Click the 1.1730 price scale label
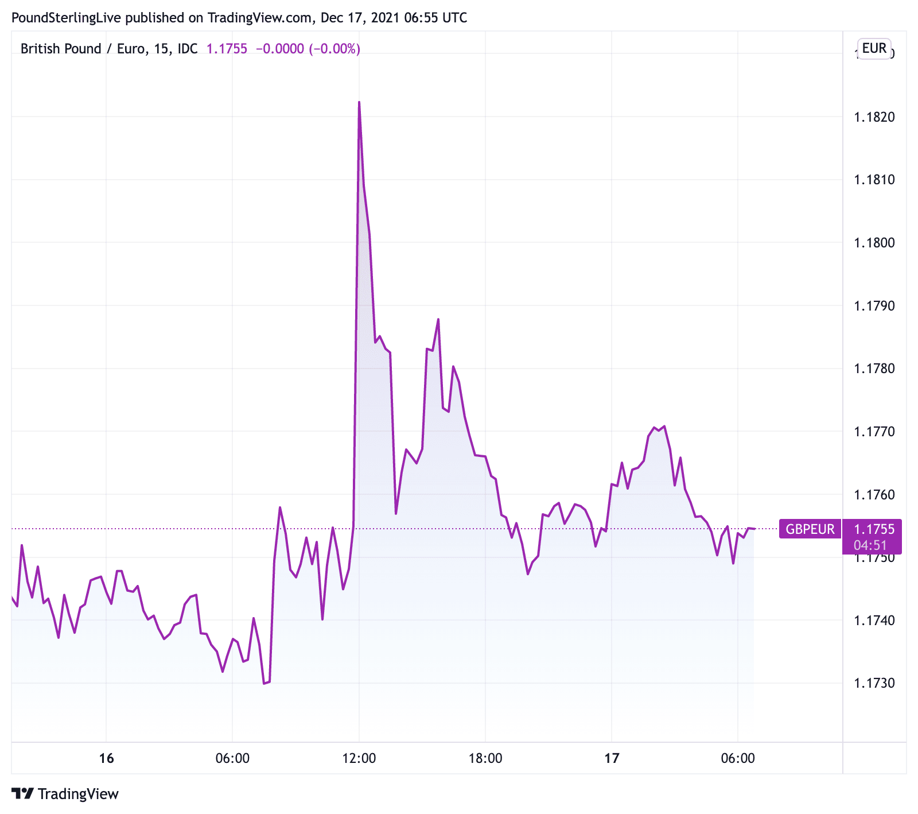The image size is (918, 814). pyautogui.click(x=874, y=683)
